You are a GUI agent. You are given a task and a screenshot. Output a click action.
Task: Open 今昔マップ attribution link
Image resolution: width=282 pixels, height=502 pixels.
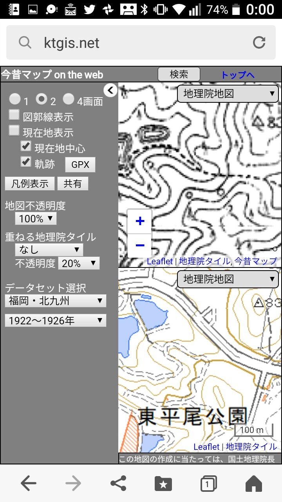(x=256, y=261)
